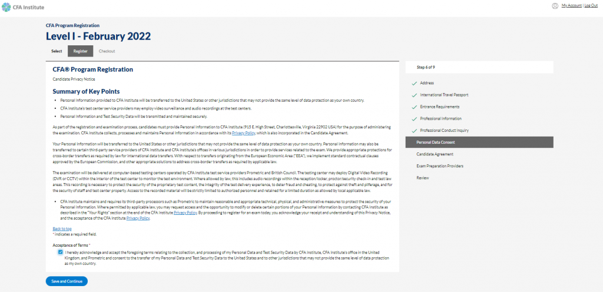The height and width of the screenshot is (292, 603).
Task: Open Privacy Policy link before 'By proceeding to register'
Action: point(185,212)
